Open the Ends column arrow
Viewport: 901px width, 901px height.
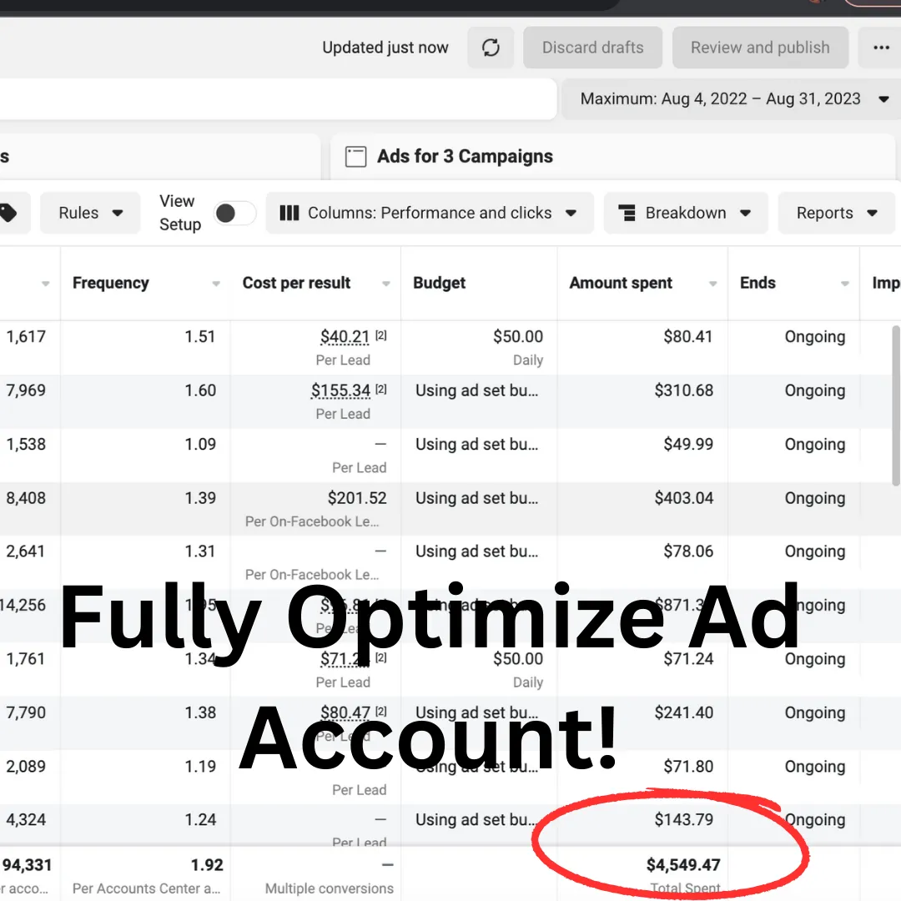(844, 284)
